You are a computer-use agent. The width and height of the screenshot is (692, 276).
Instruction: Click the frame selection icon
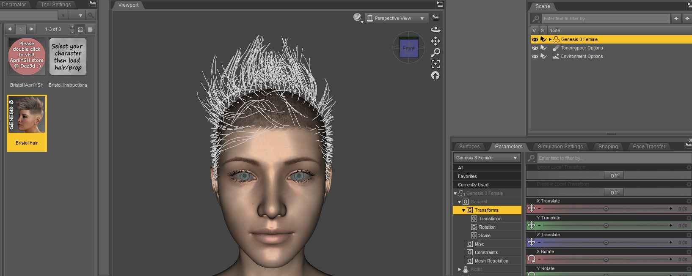click(436, 64)
